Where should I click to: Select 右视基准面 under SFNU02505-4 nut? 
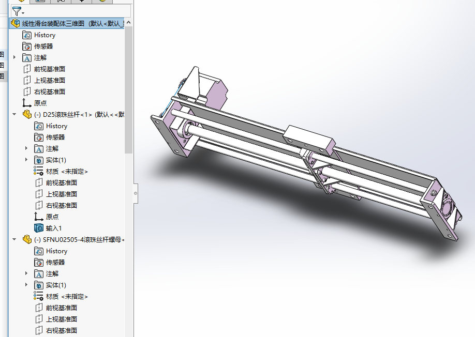tap(56, 331)
